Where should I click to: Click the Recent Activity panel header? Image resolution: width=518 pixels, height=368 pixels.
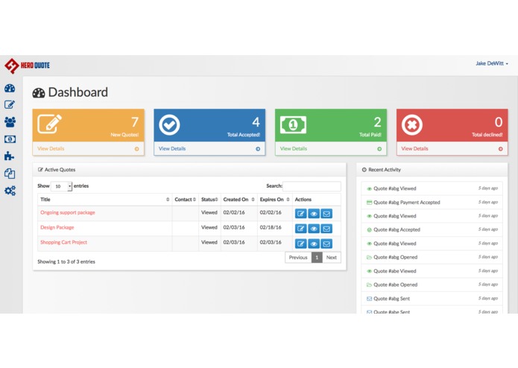[432, 170]
